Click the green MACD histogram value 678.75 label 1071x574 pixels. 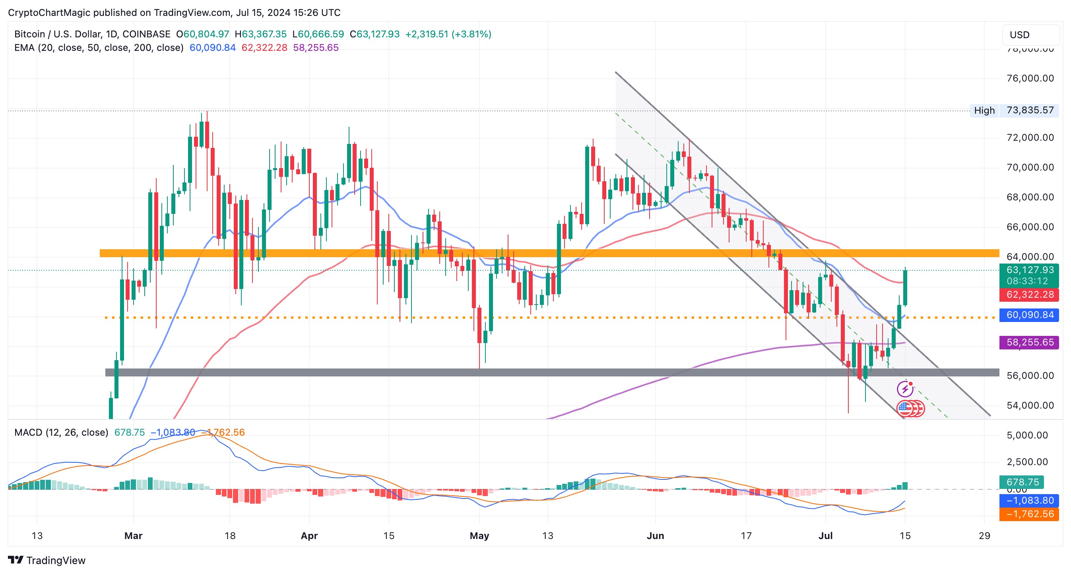coord(1022,482)
